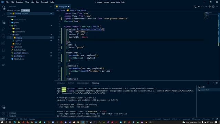
Task: Change the JavaScript language mode
Action: pyautogui.click(x=186, y=119)
